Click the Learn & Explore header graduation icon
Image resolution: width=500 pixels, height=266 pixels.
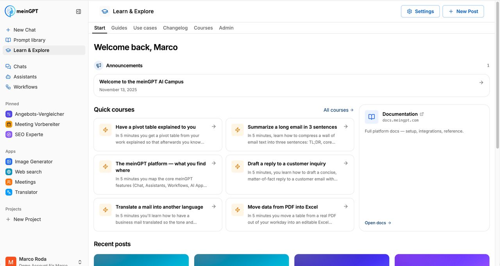(105, 11)
